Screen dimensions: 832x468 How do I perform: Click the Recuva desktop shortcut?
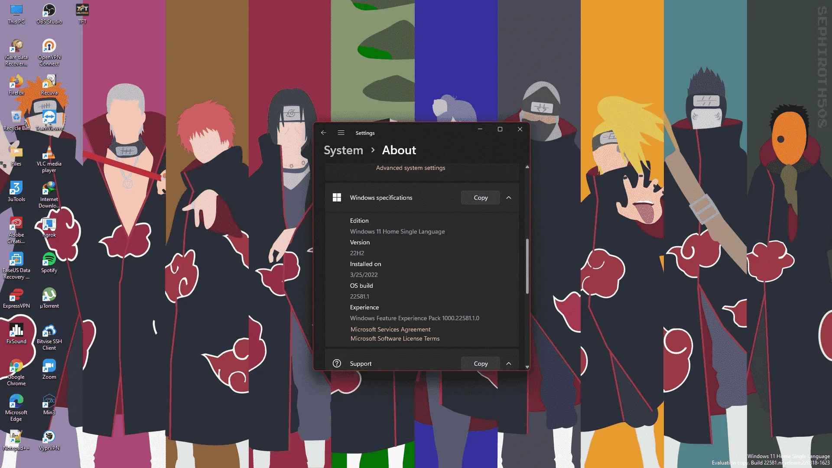49,85
